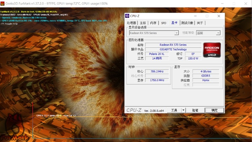
Task: Open the arrow menu beside 工具
Action: coord(183,110)
